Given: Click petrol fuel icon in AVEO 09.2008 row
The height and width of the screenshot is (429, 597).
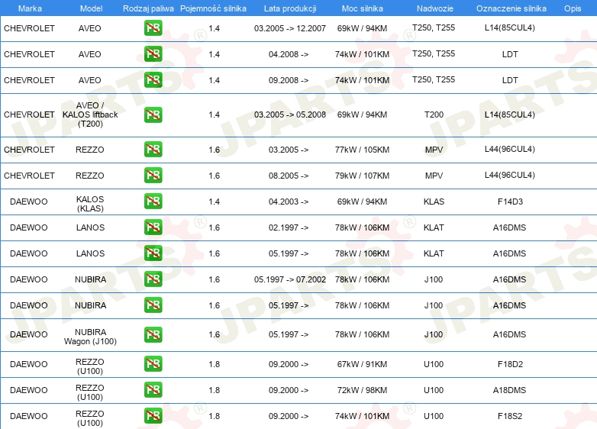Looking at the screenshot, I should [153, 79].
